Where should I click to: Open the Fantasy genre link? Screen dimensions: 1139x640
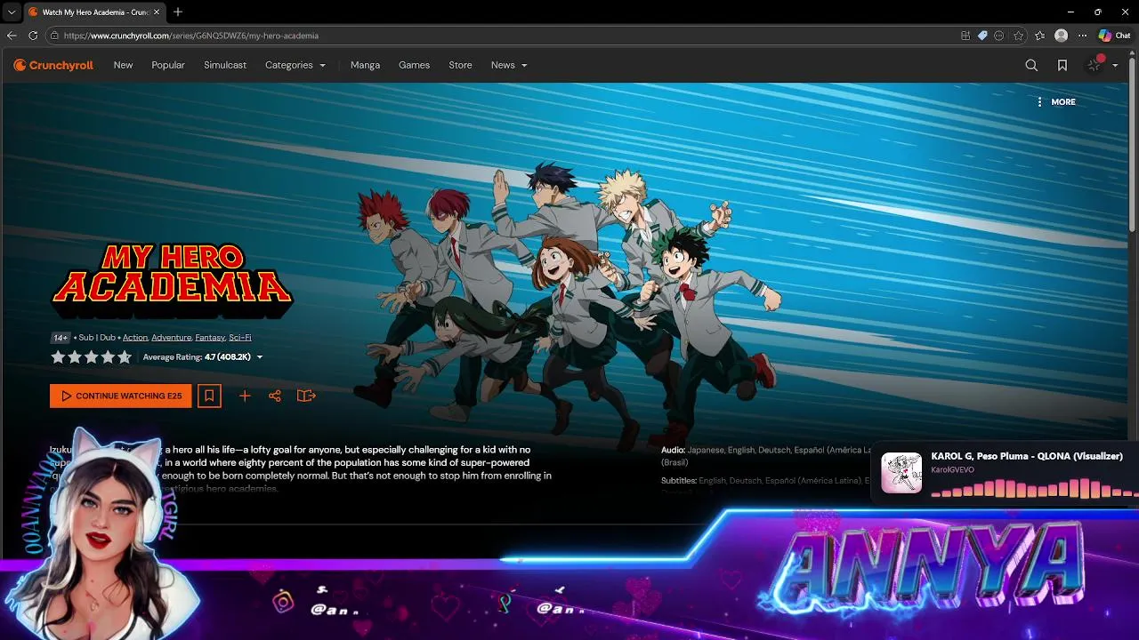pyautogui.click(x=210, y=338)
